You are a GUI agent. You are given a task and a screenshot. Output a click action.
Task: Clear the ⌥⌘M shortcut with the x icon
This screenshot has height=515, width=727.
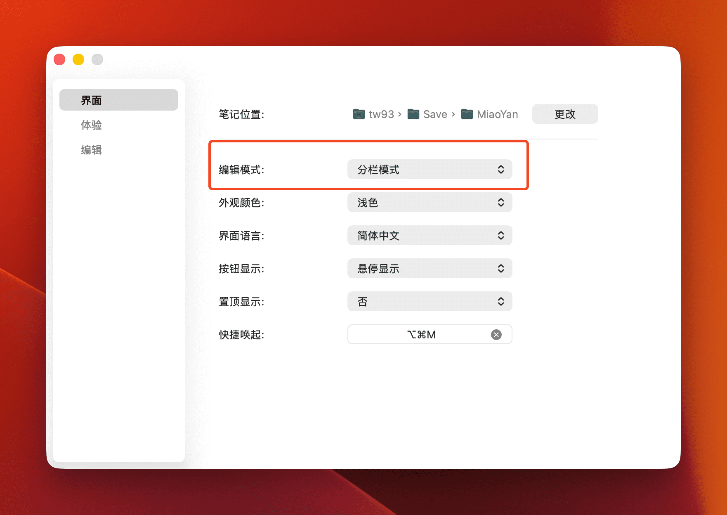point(496,335)
